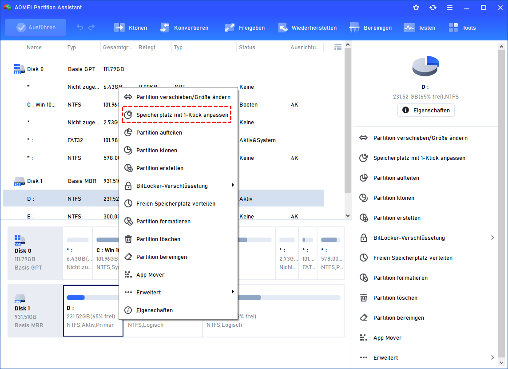Open the Tools toolbar item
This screenshot has height=369, width=508.
[x=462, y=28]
